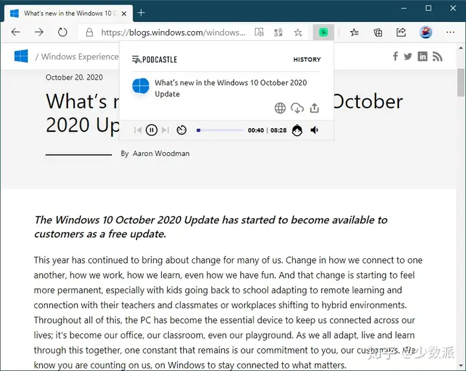Click the page vertical scrollbar thumb
The image size is (466, 371).
pyautogui.click(x=461, y=83)
